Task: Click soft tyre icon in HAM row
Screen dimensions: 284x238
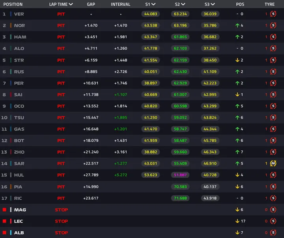Action: (x=273, y=37)
